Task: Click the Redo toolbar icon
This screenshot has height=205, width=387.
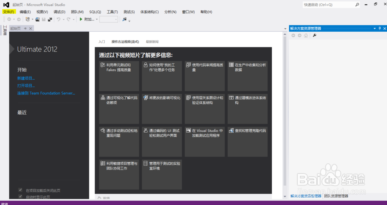Action: click(x=68, y=19)
